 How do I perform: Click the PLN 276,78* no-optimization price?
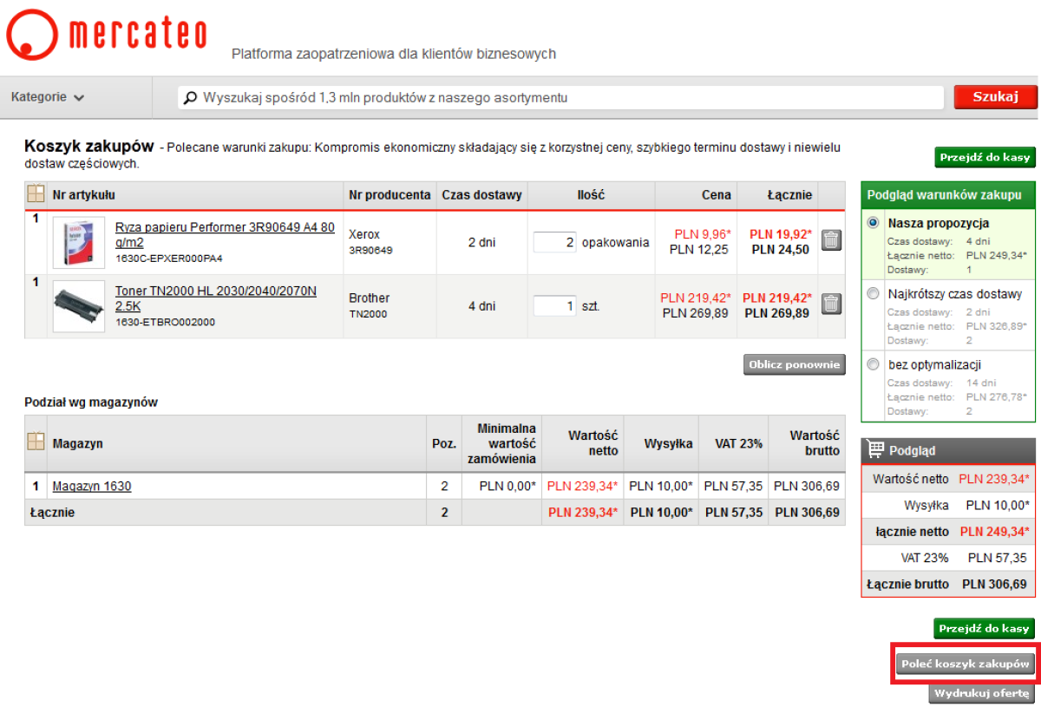[x=996, y=396]
